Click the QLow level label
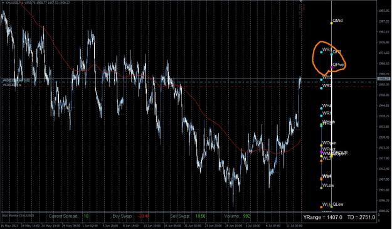392x229 pixels. tap(338, 205)
